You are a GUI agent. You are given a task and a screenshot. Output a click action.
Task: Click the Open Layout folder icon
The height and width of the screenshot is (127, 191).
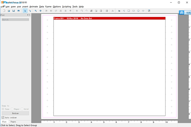point(9,11)
